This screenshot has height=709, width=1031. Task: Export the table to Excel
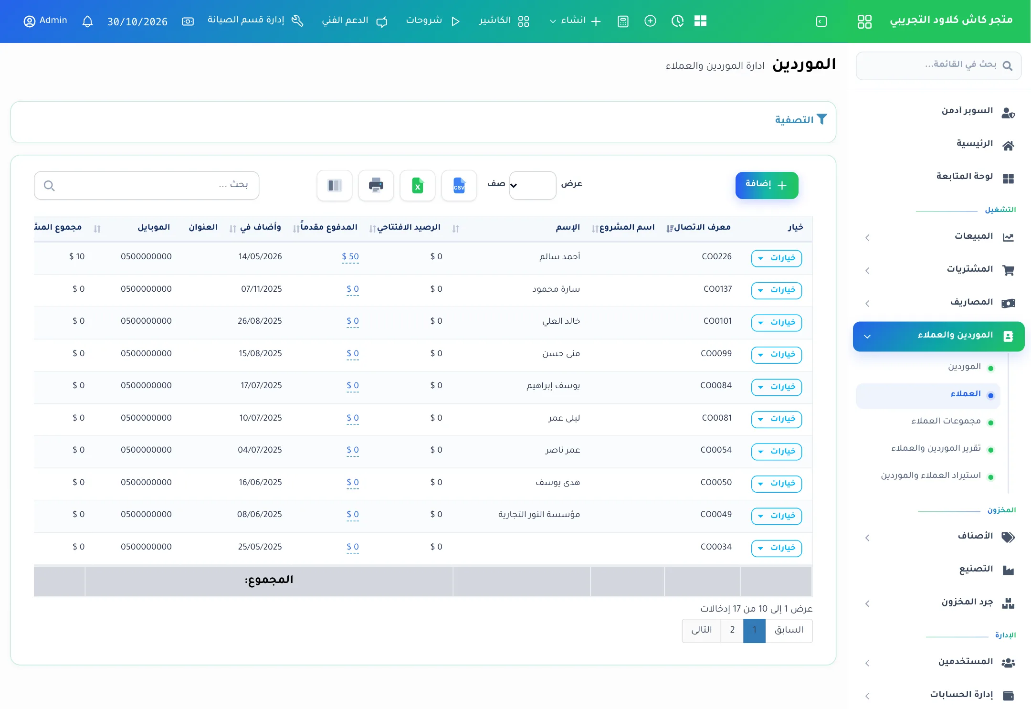pyautogui.click(x=417, y=185)
